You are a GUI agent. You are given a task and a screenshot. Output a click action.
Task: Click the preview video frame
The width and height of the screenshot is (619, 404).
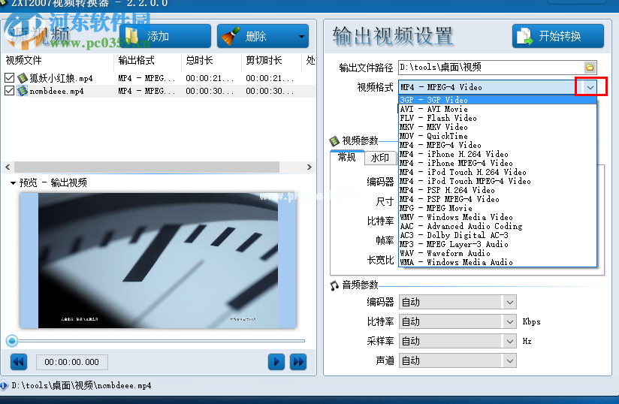tap(158, 261)
